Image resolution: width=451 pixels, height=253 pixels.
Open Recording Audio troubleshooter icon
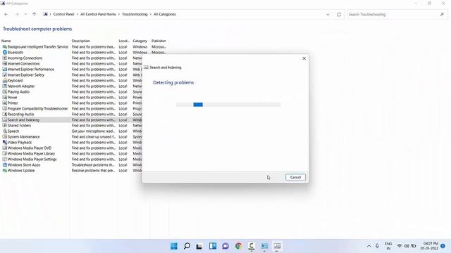coord(5,114)
